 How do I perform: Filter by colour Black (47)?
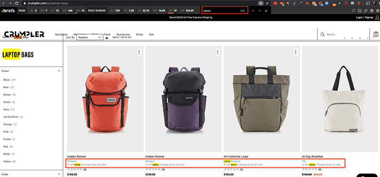(9, 80)
